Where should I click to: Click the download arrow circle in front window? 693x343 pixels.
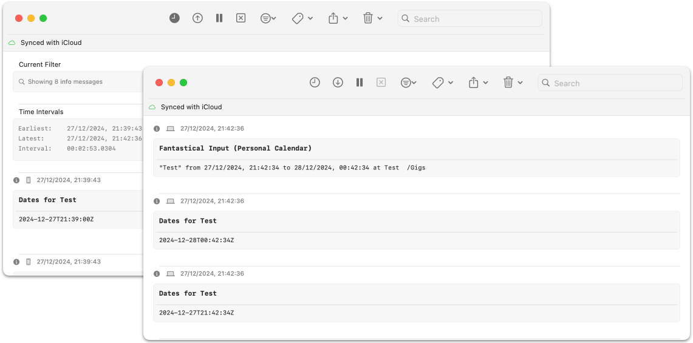coord(338,83)
